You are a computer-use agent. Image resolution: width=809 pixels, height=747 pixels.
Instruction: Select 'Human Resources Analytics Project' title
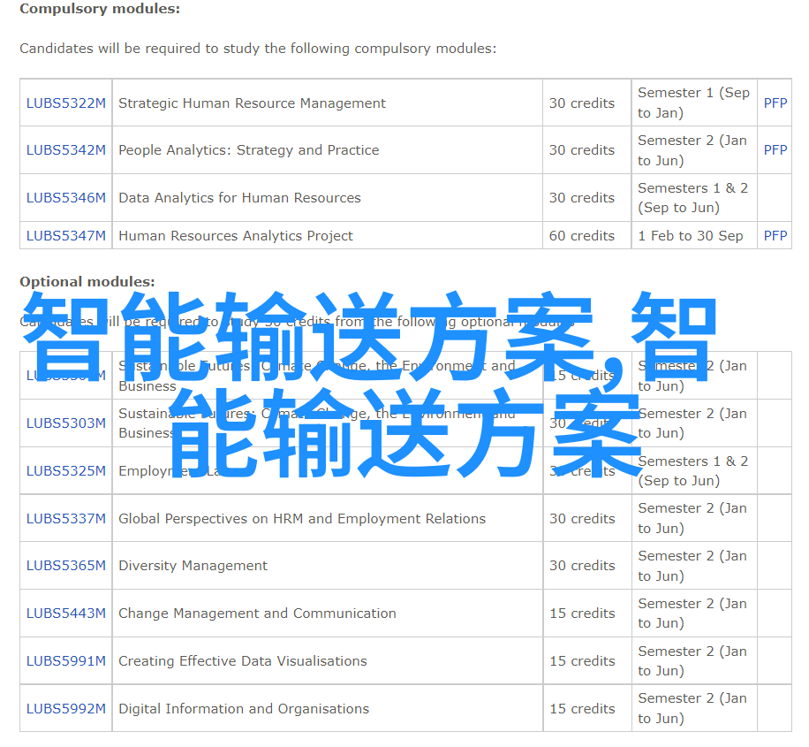236,236
